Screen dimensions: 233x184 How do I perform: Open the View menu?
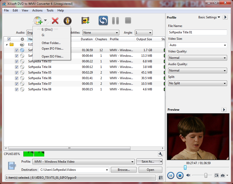coord(25,10)
